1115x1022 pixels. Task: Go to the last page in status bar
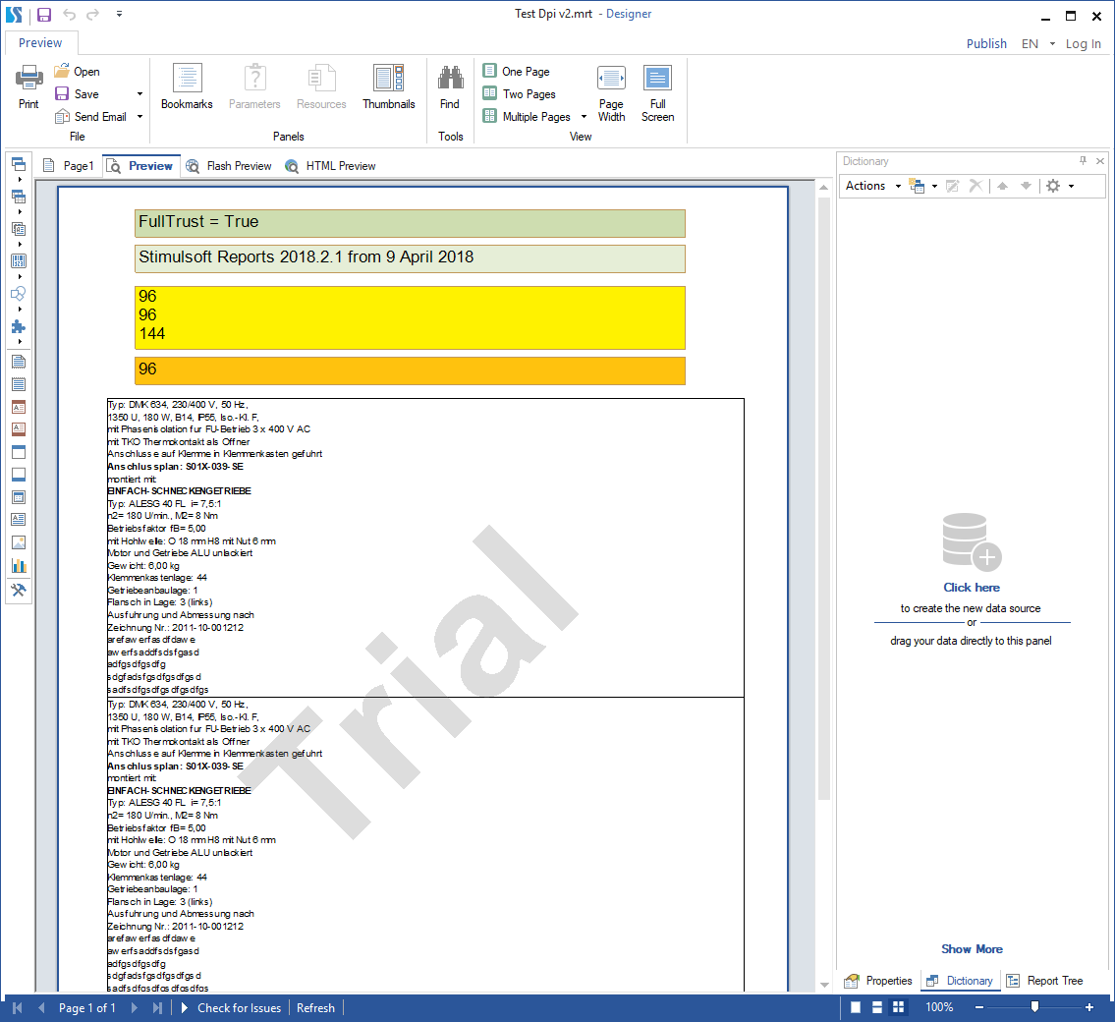coord(157,1008)
